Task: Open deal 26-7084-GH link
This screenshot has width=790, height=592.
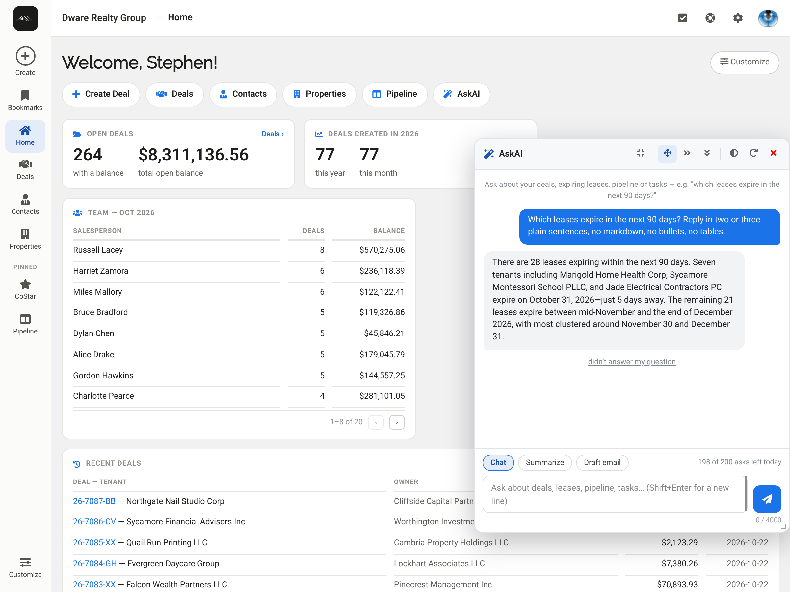Action: pyautogui.click(x=95, y=563)
